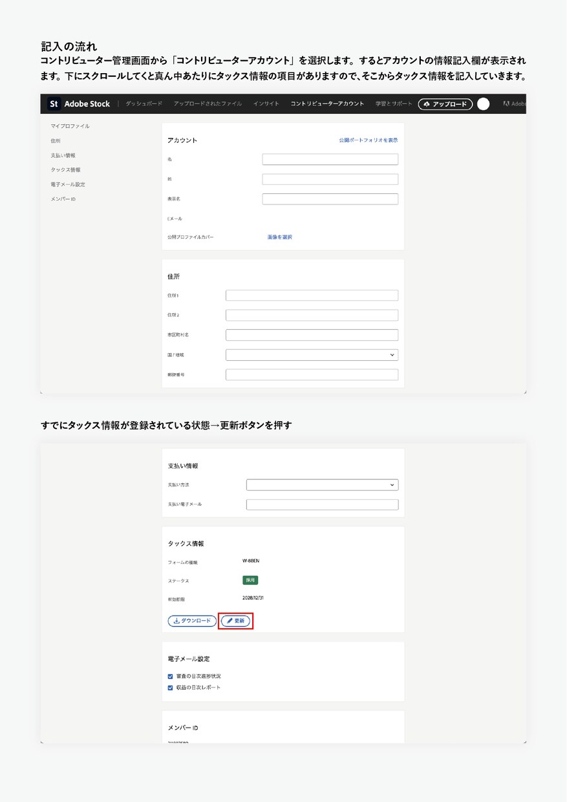Select 電子メール設定 in the sidebar

click(x=68, y=184)
